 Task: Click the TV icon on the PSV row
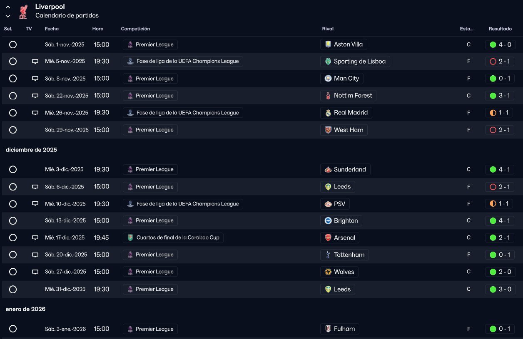(35, 204)
